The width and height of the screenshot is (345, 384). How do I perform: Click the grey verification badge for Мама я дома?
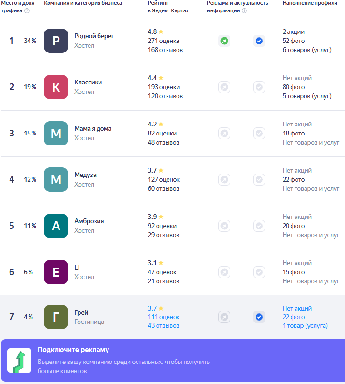coord(259,134)
